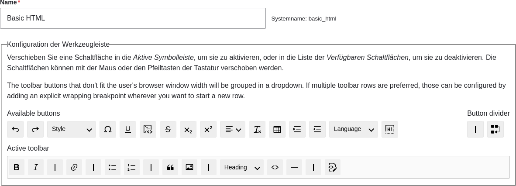Select the Horizontal line button
Screen dimensions: 516x186
point(294,167)
